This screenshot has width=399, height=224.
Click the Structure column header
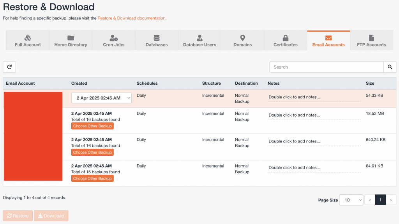(212, 84)
